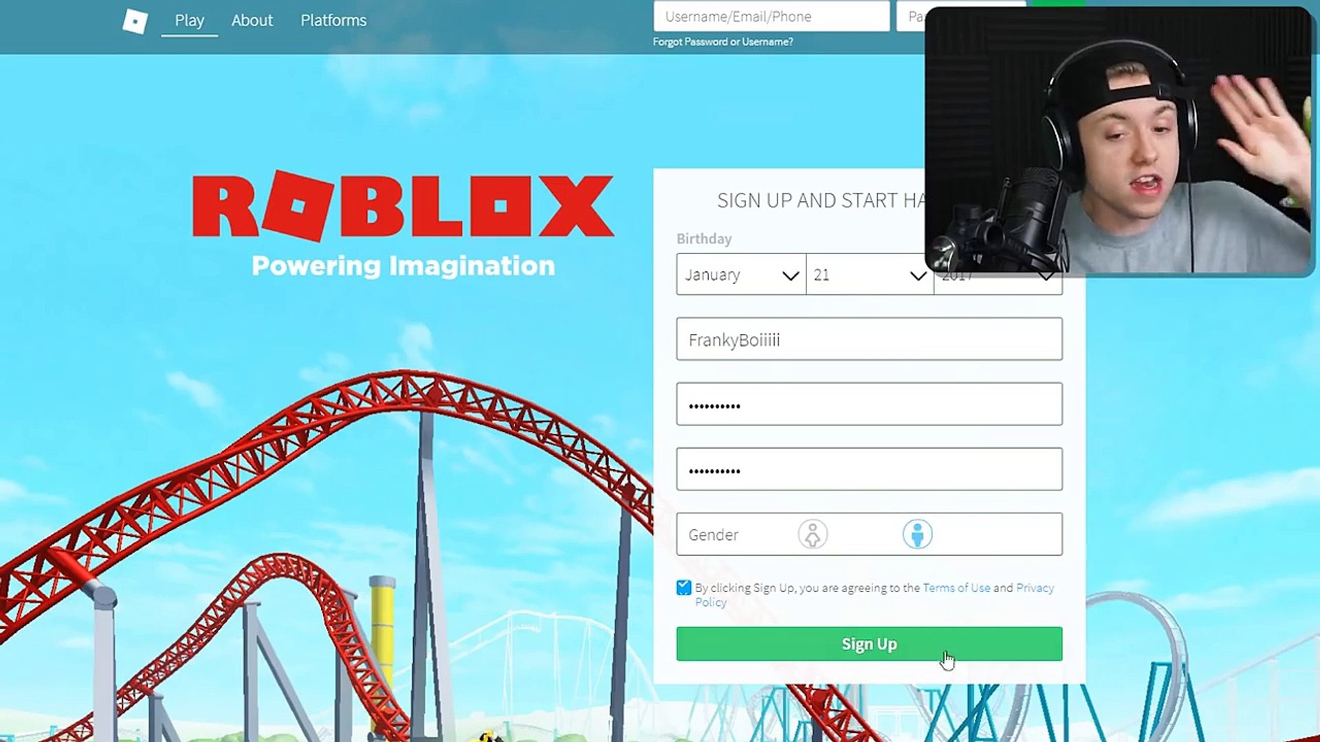The image size is (1320, 742).
Task: Click the Roblox logo icon
Action: 135,21
